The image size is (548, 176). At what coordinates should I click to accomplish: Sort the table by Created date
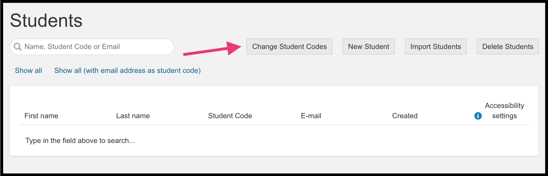(405, 116)
